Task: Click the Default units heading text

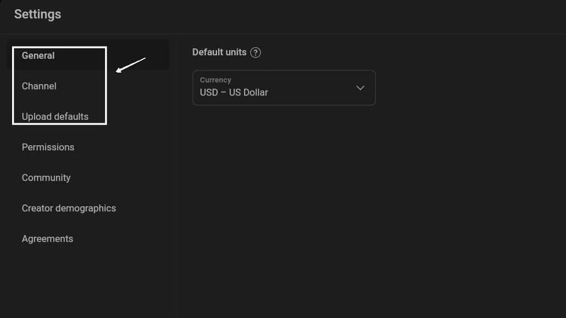Action: click(x=219, y=52)
